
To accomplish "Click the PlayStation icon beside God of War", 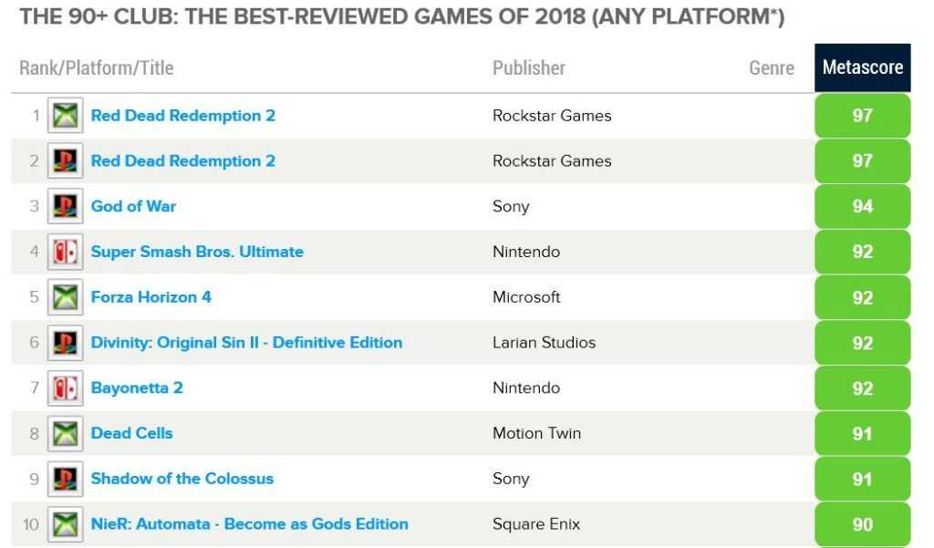I will click(x=65, y=206).
